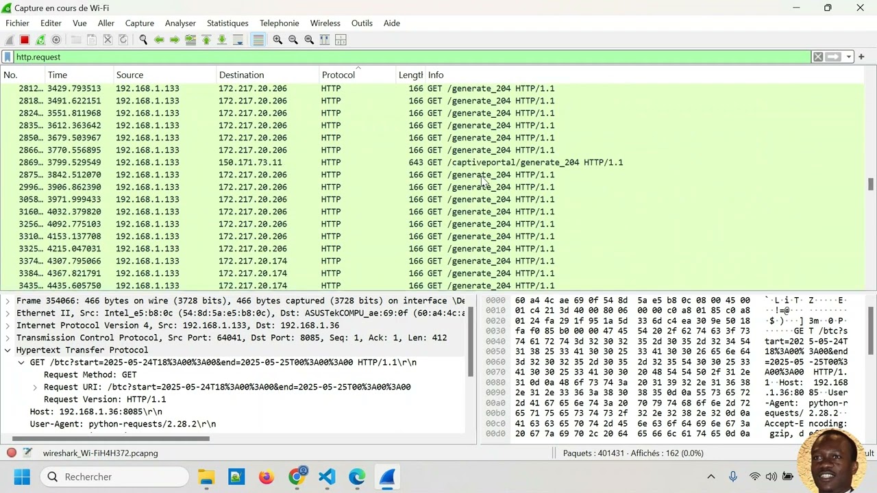Zoom in the packet text
Image resolution: width=877 pixels, height=493 pixels.
(x=277, y=40)
